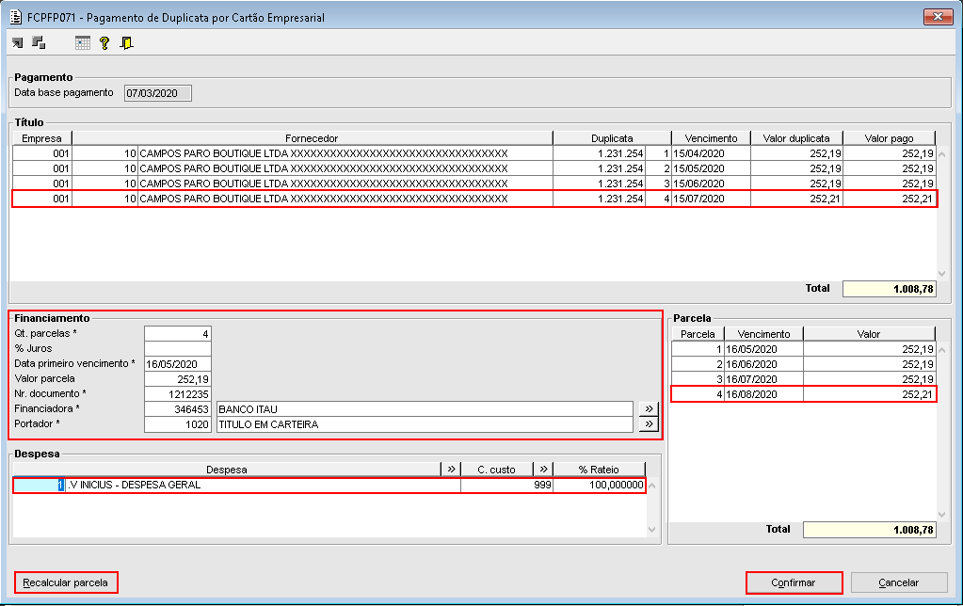Click the Cancelar button

coord(898,582)
